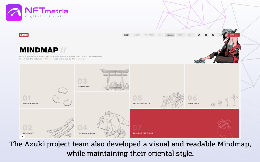Click the jacket sketch in Physical World tile
Image resolution: width=260 pixels, height=162 pixels.
[x=113, y=124]
